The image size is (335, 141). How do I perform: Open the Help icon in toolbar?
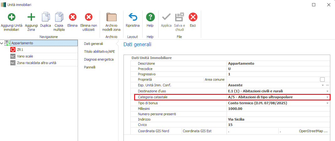click(150, 17)
